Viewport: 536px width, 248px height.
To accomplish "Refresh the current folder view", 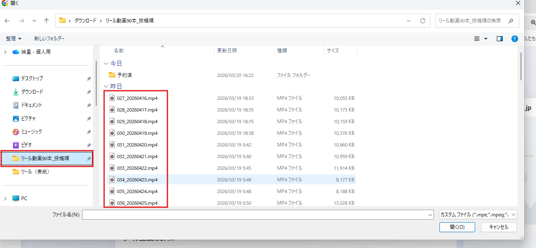I will 422,20.
